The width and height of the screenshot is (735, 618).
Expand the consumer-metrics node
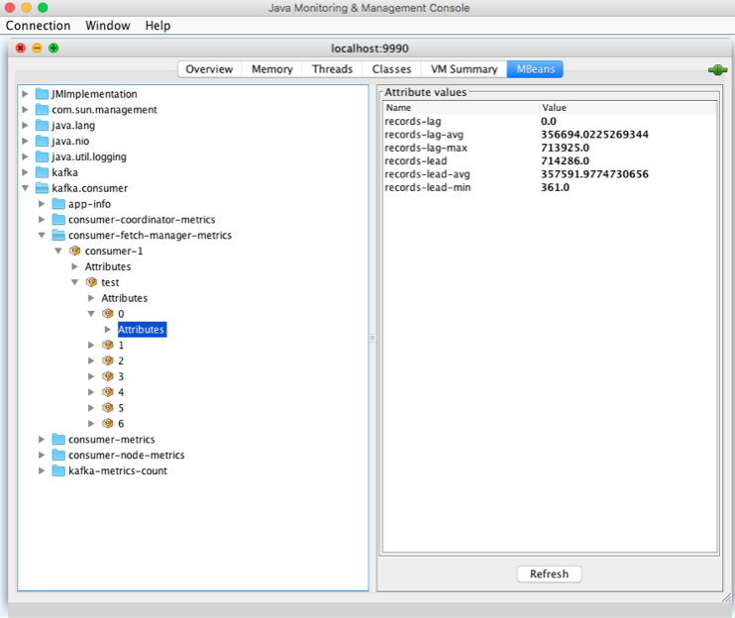pos(42,440)
